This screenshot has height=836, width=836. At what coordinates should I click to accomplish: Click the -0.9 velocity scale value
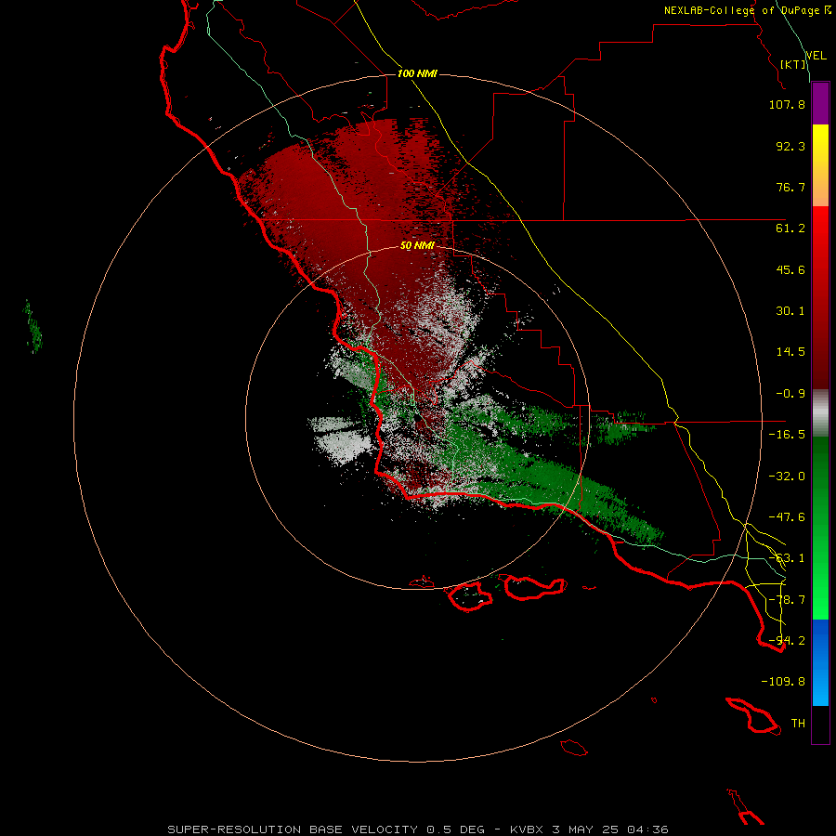coord(790,394)
